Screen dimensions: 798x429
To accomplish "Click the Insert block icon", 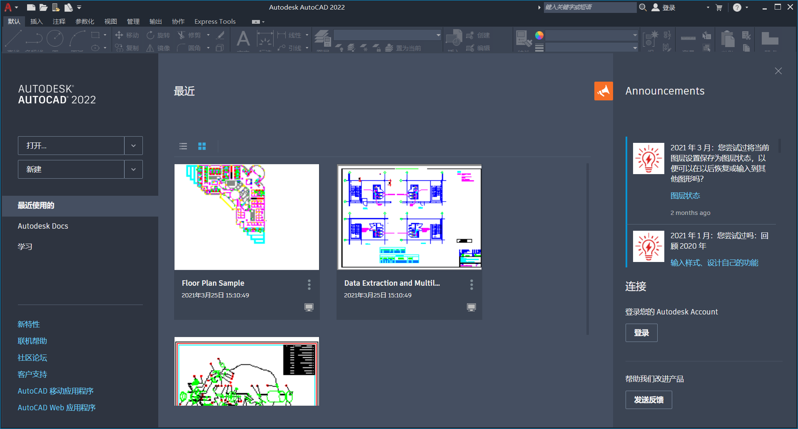I will pos(454,37).
